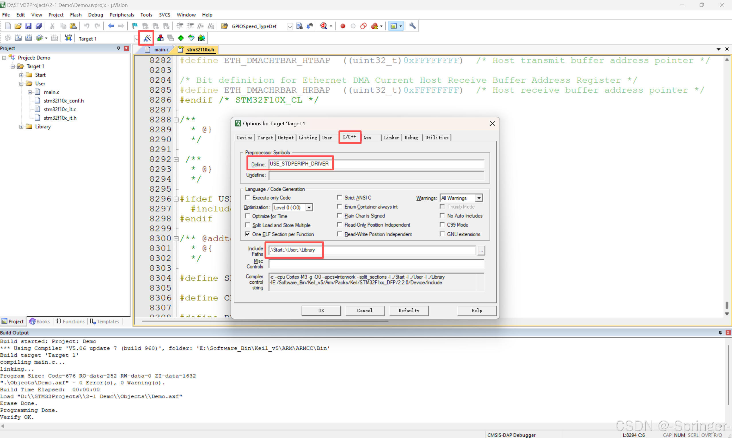Viewport: 732px width, 438px height.
Task: Start debug session with magnifier icon
Action: click(324, 26)
